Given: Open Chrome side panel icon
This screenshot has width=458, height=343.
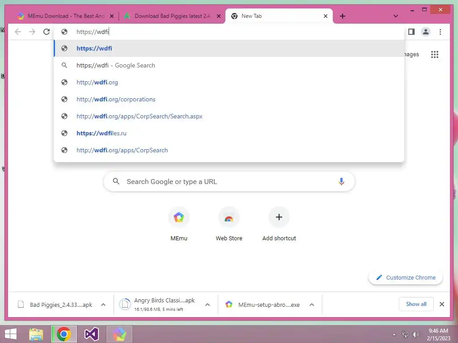Looking at the screenshot, I should 411,32.
